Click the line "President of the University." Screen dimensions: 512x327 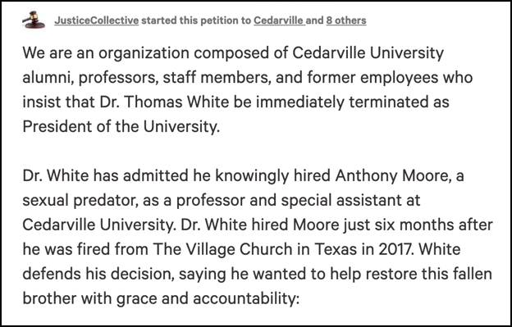point(121,126)
